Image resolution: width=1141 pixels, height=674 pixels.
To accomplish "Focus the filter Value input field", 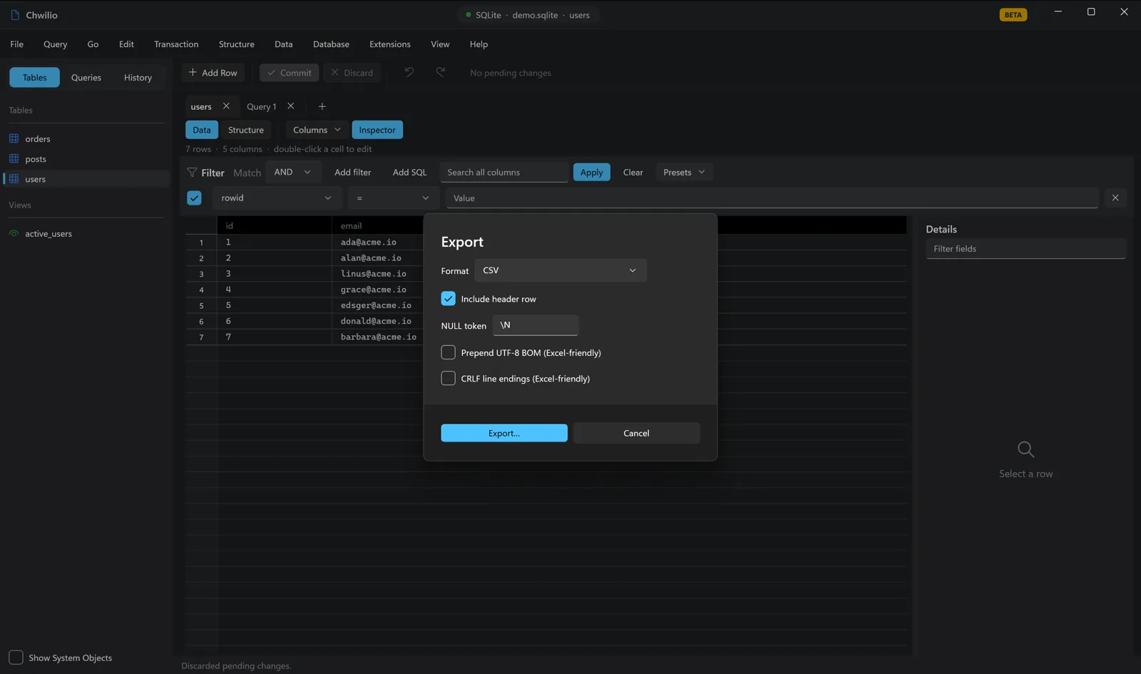I will [772, 198].
